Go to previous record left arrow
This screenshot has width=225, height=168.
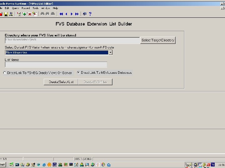click(66, 14)
